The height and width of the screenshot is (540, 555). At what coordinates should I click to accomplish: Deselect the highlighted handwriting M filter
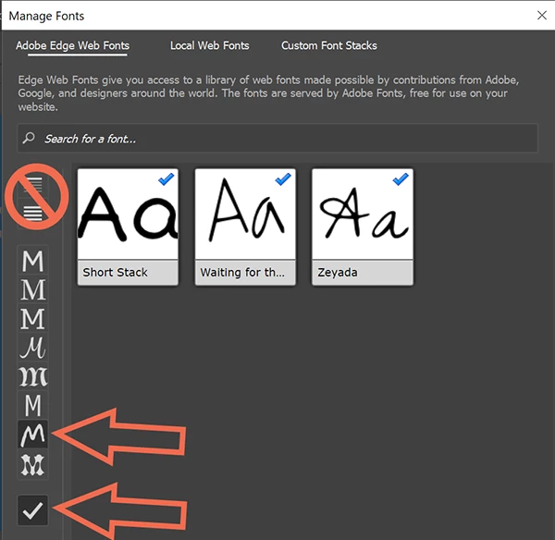(x=32, y=435)
